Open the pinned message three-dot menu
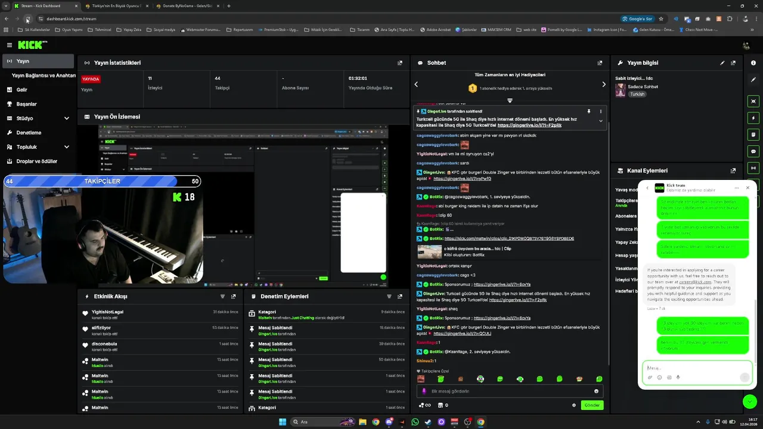 pyautogui.click(x=601, y=111)
